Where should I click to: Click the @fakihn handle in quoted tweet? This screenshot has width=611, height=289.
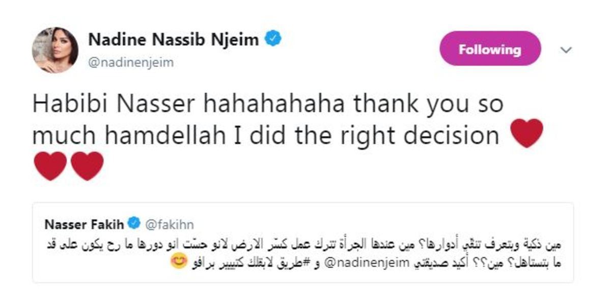pyautogui.click(x=170, y=224)
